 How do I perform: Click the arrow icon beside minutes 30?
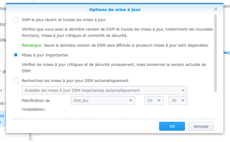pyautogui.click(x=183, y=101)
